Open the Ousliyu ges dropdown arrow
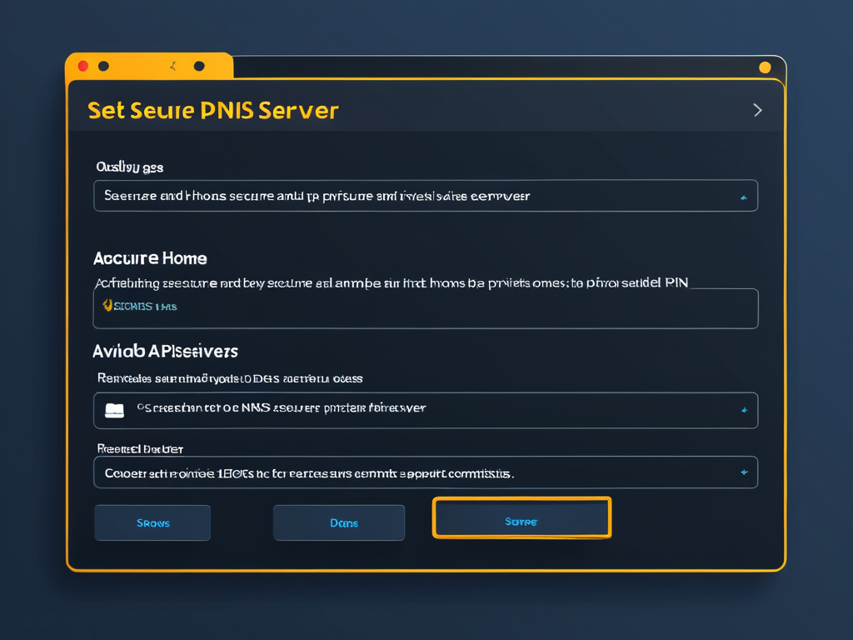853x640 pixels. 743,197
